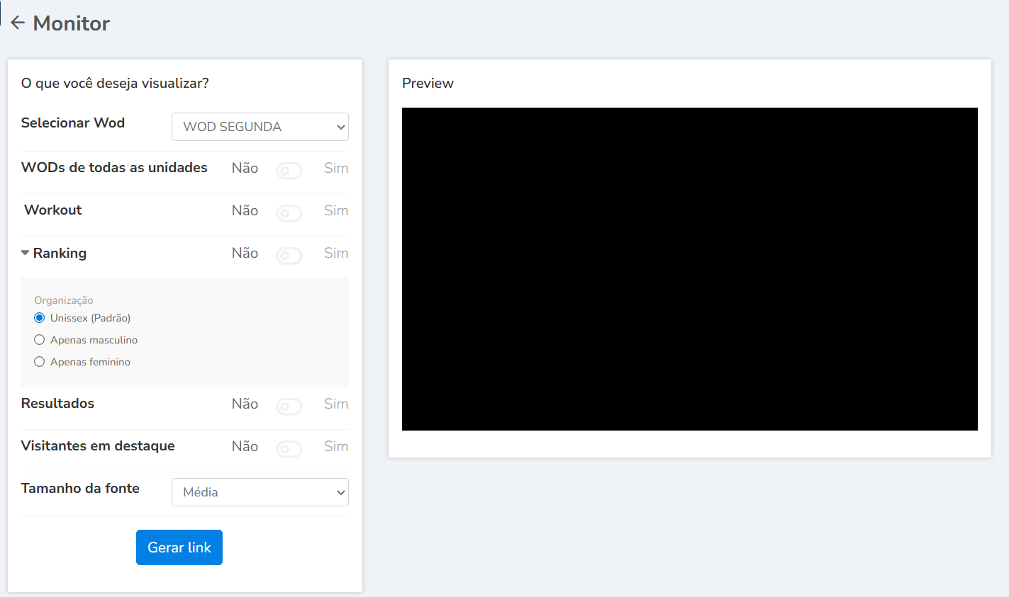Collapse the Ranking section triangle
Viewport: 1009px width, 597px height.
(25, 253)
